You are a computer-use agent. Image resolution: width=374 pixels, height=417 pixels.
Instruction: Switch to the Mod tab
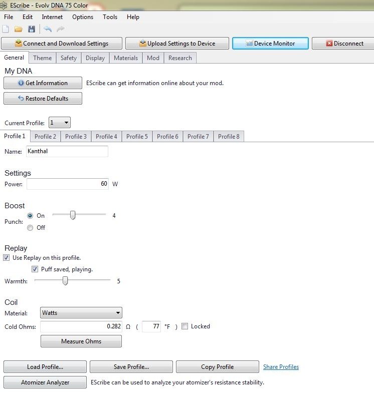point(153,58)
